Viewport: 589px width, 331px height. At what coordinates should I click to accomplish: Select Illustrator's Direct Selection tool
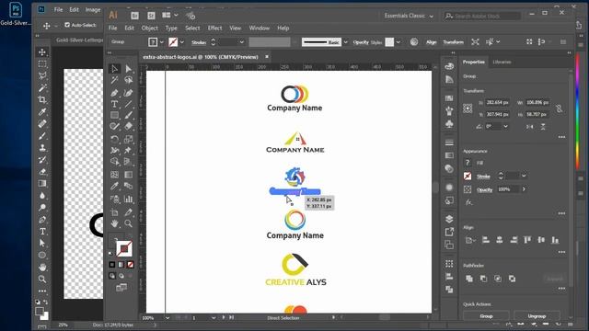click(129, 69)
